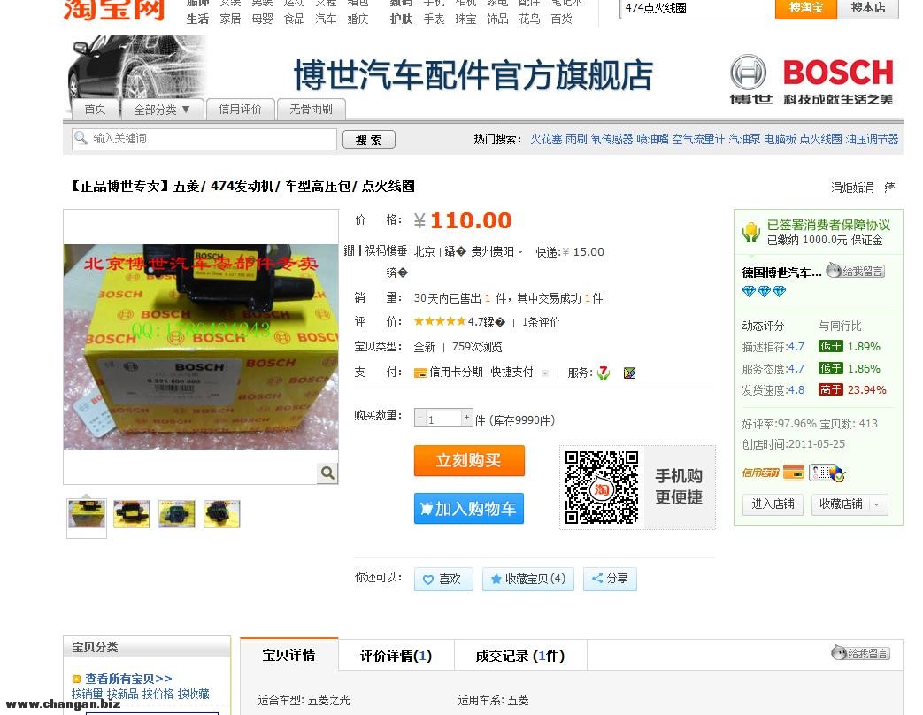
Task: Select the third product thumbnail
Action: [x=177, y=514]
